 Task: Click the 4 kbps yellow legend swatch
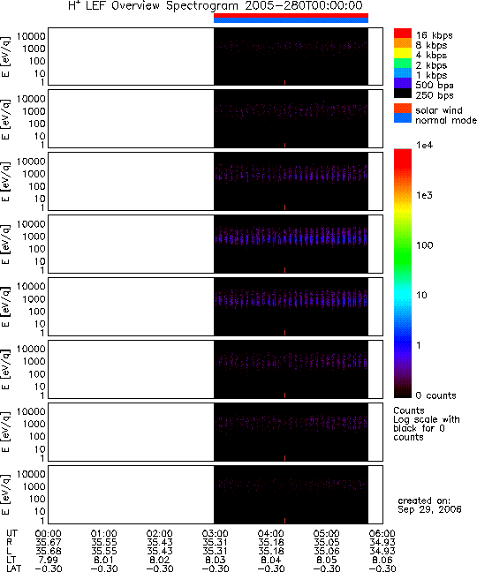[403, 53]
